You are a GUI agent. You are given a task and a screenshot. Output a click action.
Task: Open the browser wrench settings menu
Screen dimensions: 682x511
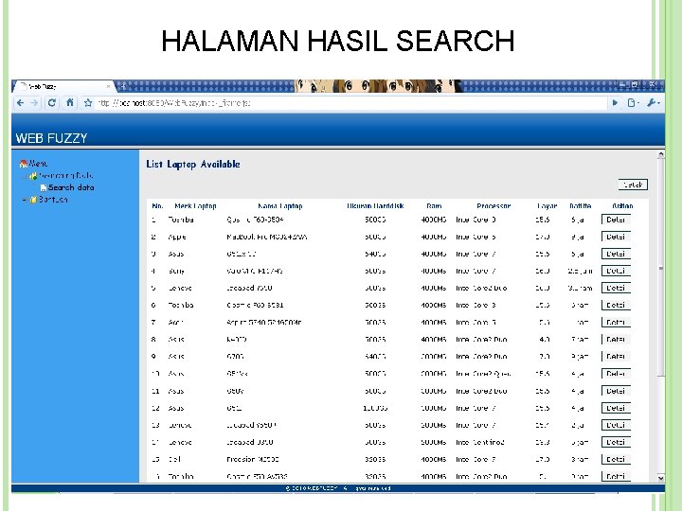(654, 103)
